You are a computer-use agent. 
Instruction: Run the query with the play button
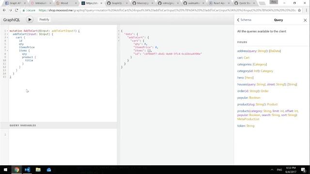pyautogui.click(x=30, y=19)
